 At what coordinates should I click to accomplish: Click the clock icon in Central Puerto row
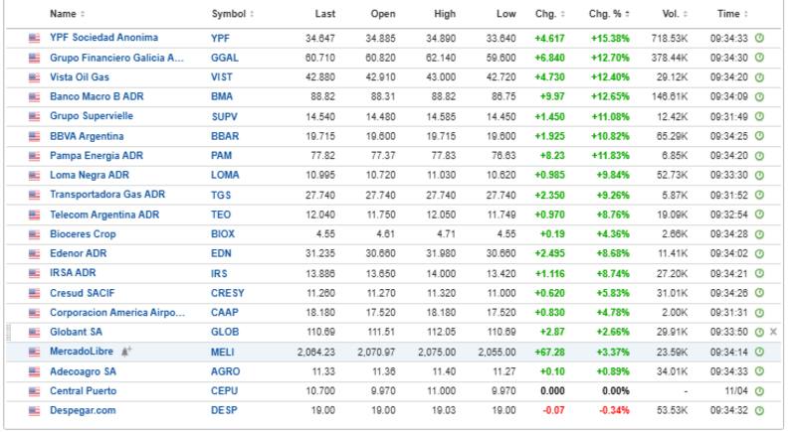[759, 390]
